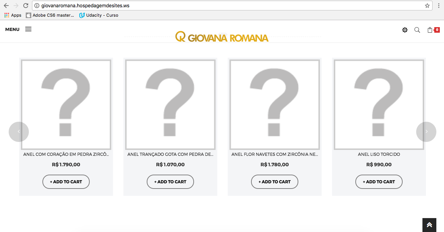The width and height of the screenshot is (444, 232).
Task: Open Anel Flor Navetes product image
Action: click(x=275, y=104)
